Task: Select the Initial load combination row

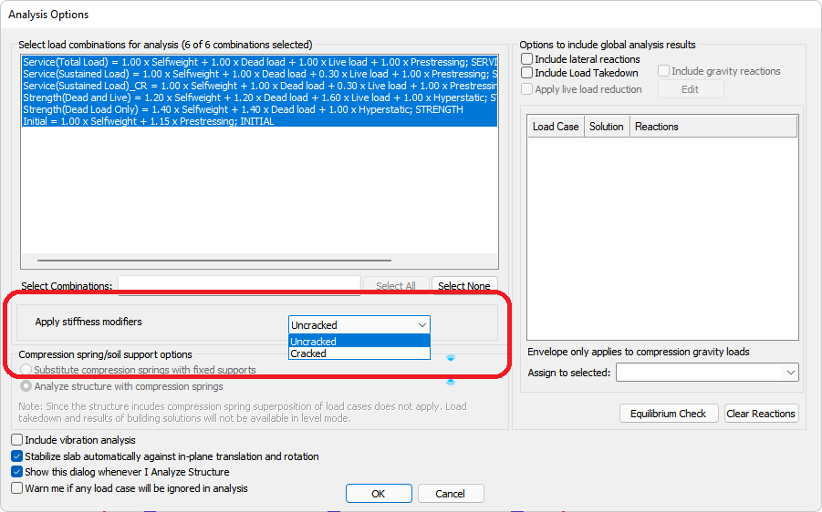Action: [148, 121]
